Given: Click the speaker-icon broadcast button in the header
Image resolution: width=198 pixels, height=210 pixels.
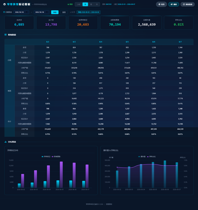Looking at the screenshot, I should pyautogui.click(x=174, y=4).
